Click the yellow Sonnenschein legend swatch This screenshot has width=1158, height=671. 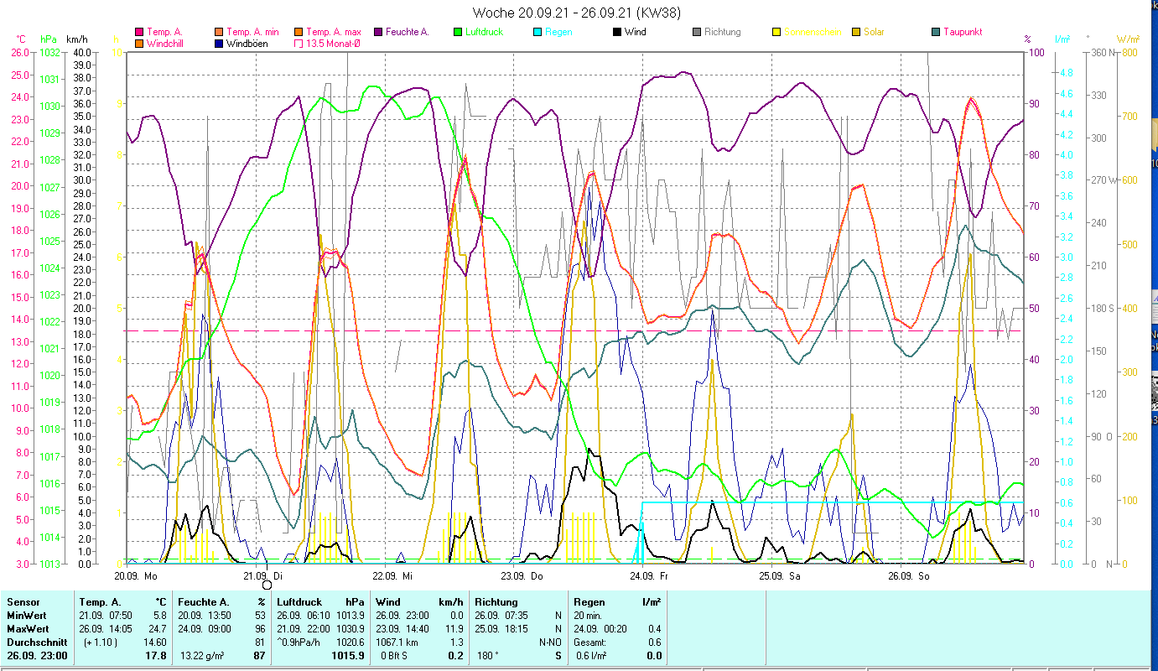pos(776,32)
